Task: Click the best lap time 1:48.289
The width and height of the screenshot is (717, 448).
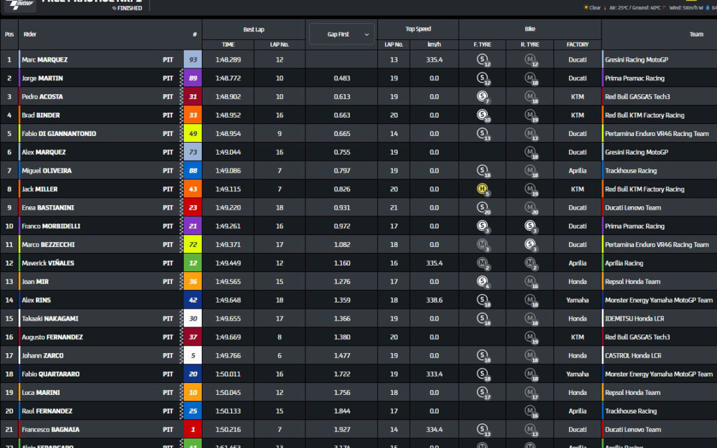Action: pyautogui.click(x=228, y=60)
